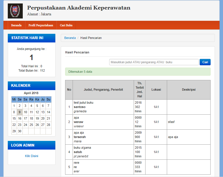
Task: Select date 30 in the calendar
Action: click(x=20, y=131)
